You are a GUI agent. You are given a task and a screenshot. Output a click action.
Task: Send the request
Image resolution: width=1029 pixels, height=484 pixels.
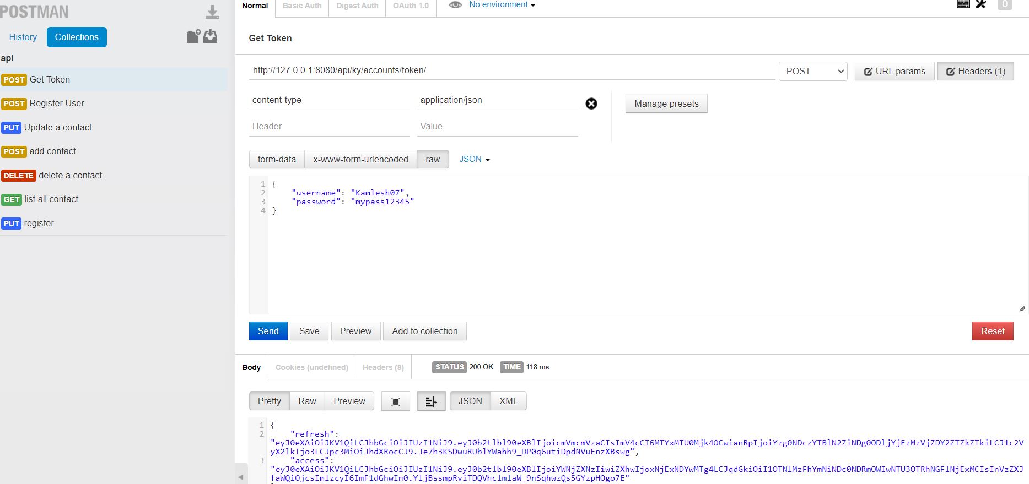(268, 331)
